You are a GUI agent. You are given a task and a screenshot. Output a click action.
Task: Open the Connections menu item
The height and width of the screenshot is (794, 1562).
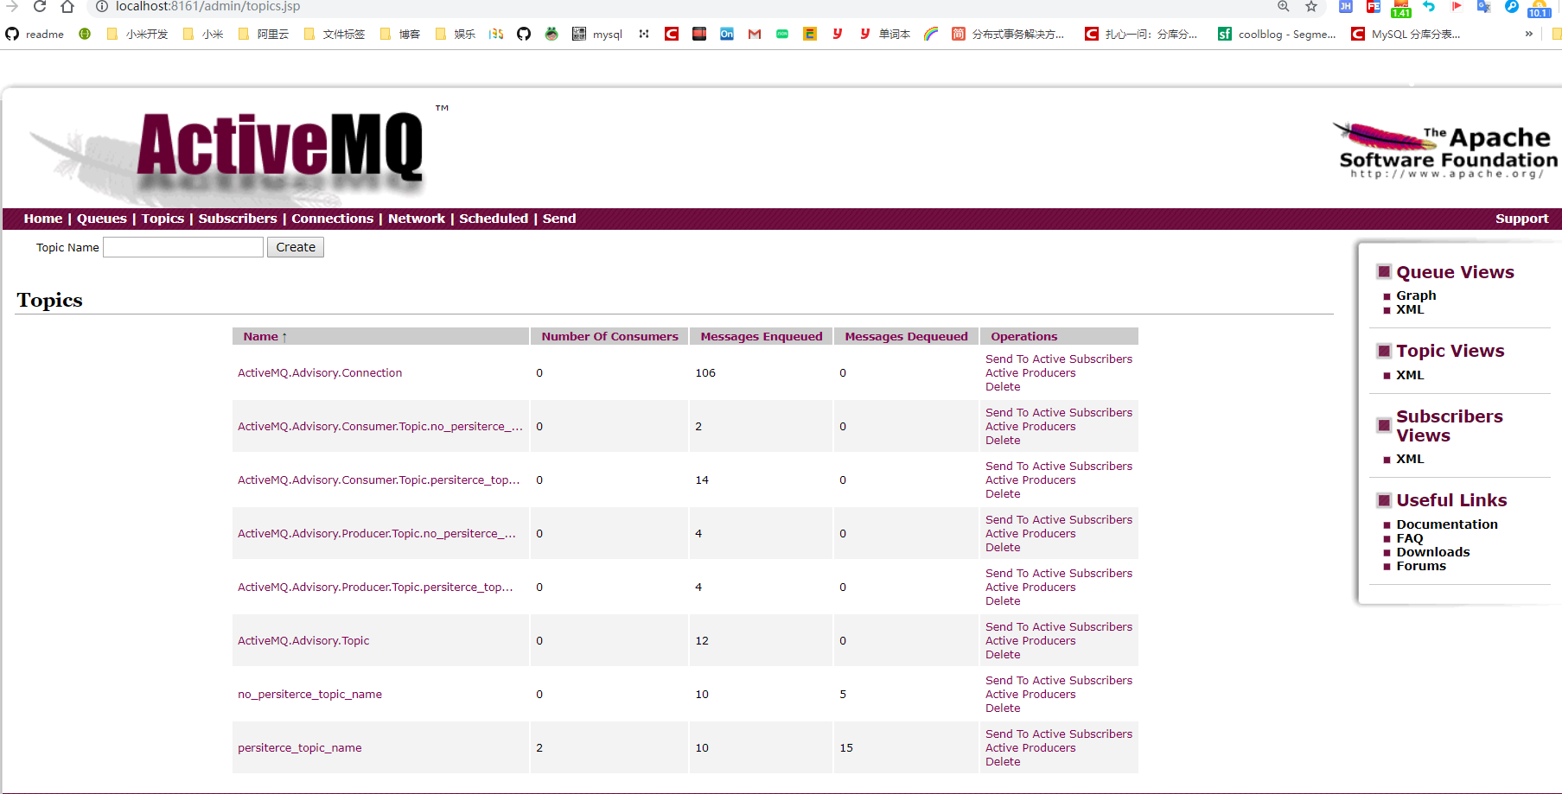(x=333, y=219)
